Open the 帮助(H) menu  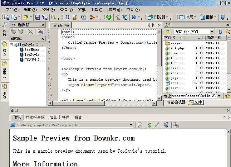tap(133, 10)
